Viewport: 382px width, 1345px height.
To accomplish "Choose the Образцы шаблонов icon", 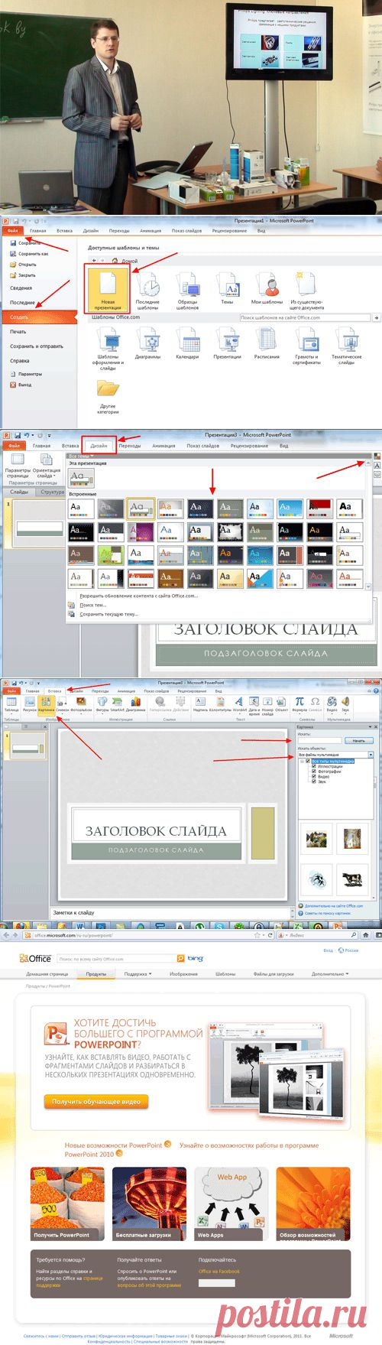I will pyautogui.click(x=187, y=292).
